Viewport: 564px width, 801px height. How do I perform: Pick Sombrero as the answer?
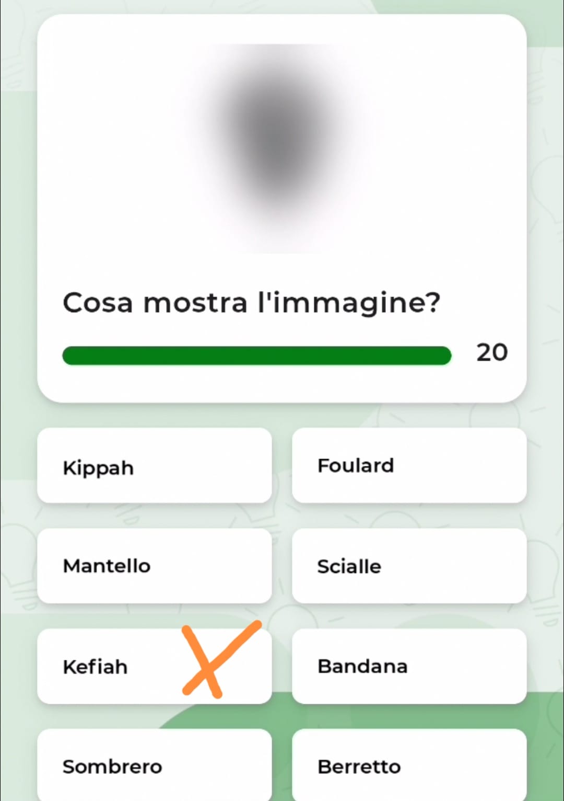point(154,766)
